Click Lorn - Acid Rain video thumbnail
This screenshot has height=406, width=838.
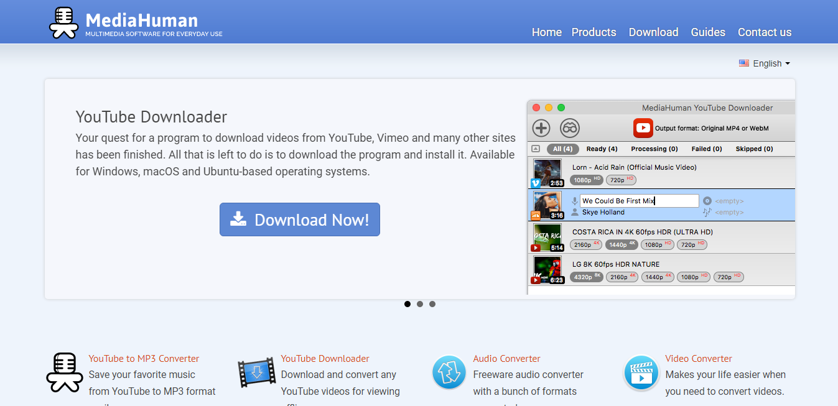point(547,173)
